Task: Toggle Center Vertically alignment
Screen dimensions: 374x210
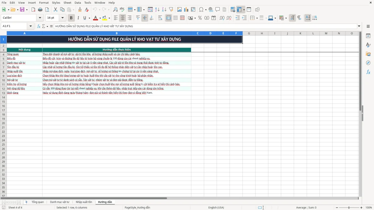Action: pyautogui.click(x=145, y=18)
